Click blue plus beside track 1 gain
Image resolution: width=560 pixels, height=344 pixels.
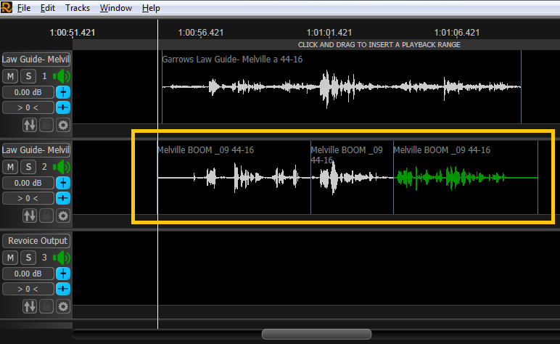click(63, 92)
